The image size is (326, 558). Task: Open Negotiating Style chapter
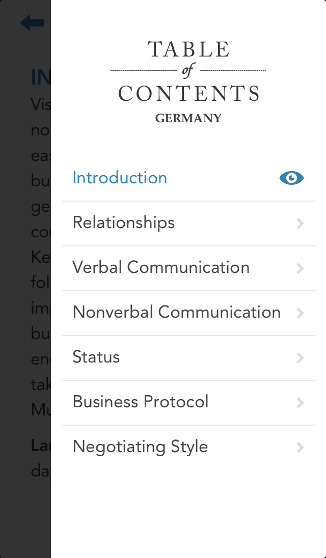(x=140, y=447)
